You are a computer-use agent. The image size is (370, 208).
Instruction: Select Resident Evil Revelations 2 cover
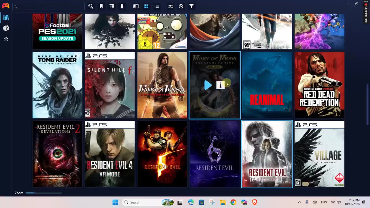57,154
